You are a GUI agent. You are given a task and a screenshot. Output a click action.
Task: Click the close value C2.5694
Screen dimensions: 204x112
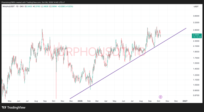(x=53, y=6)
